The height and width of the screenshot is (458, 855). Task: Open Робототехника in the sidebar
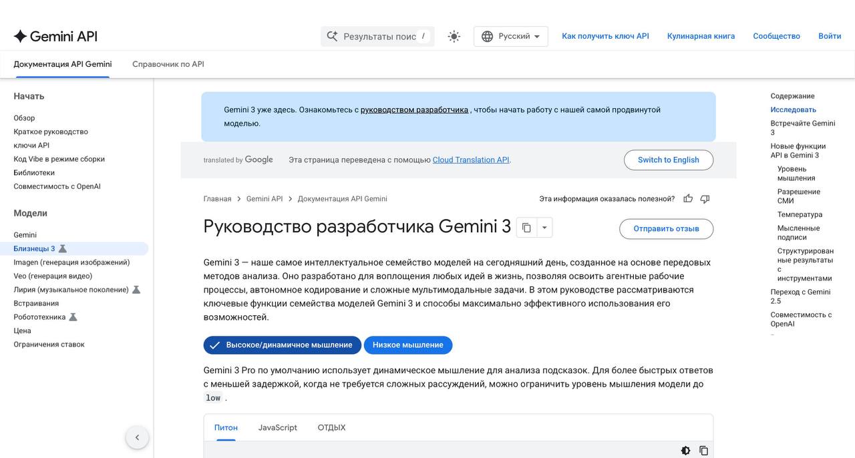(39, 317)
